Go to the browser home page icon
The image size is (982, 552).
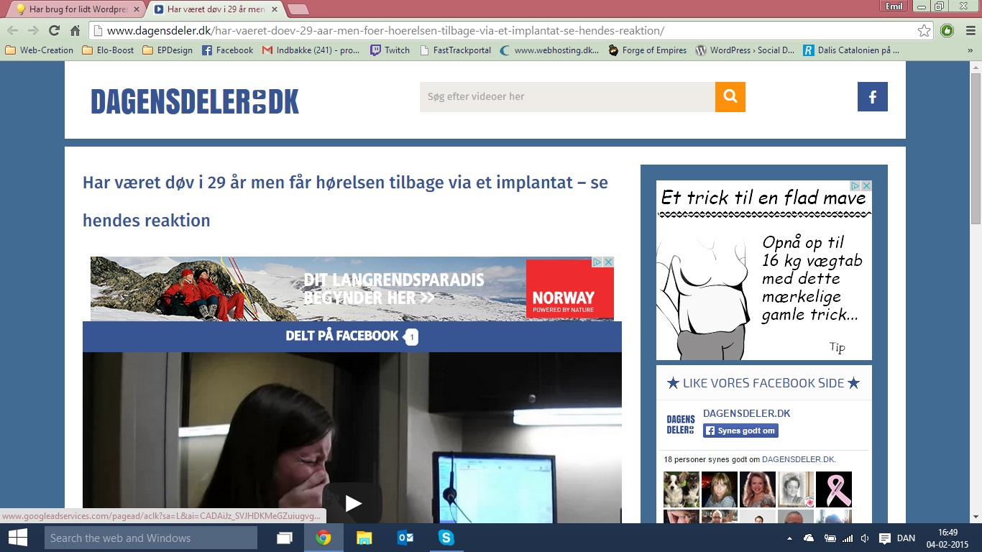pos(75,30)
